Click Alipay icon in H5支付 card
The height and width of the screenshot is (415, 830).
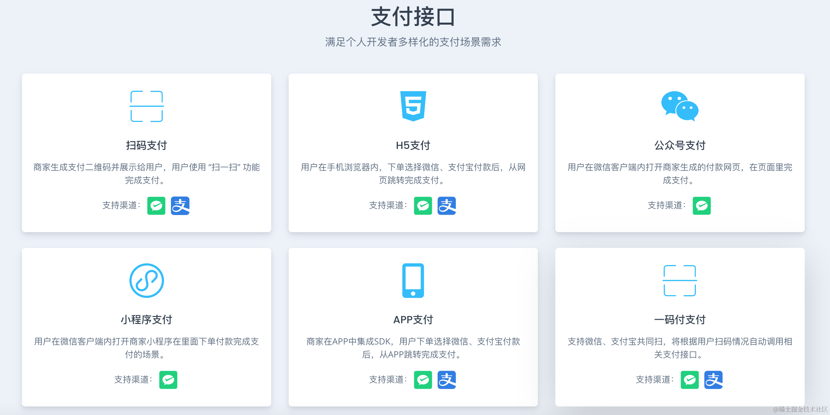pos(447,206)
